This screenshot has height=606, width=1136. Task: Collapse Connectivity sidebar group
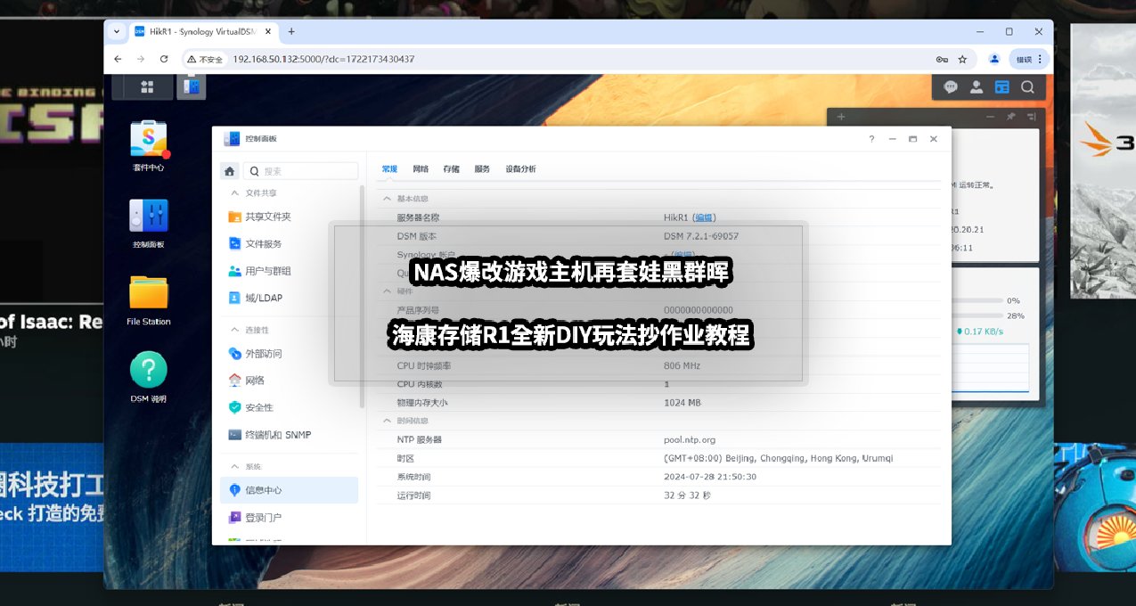pos(235,330)
